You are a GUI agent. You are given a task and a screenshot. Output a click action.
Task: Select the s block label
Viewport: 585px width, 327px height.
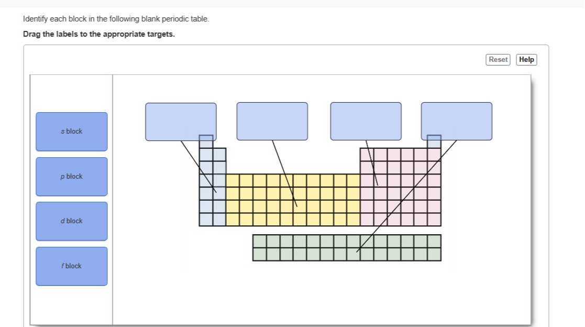click(x=71, y=131)
